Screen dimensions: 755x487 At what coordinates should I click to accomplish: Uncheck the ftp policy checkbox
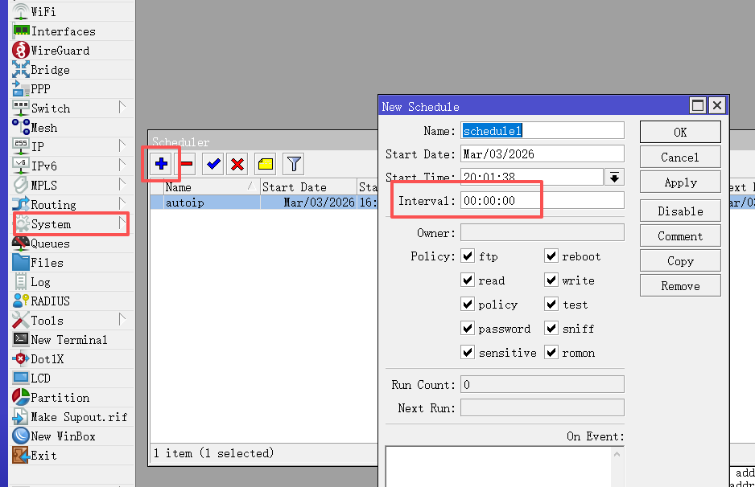tap(468, 256)
